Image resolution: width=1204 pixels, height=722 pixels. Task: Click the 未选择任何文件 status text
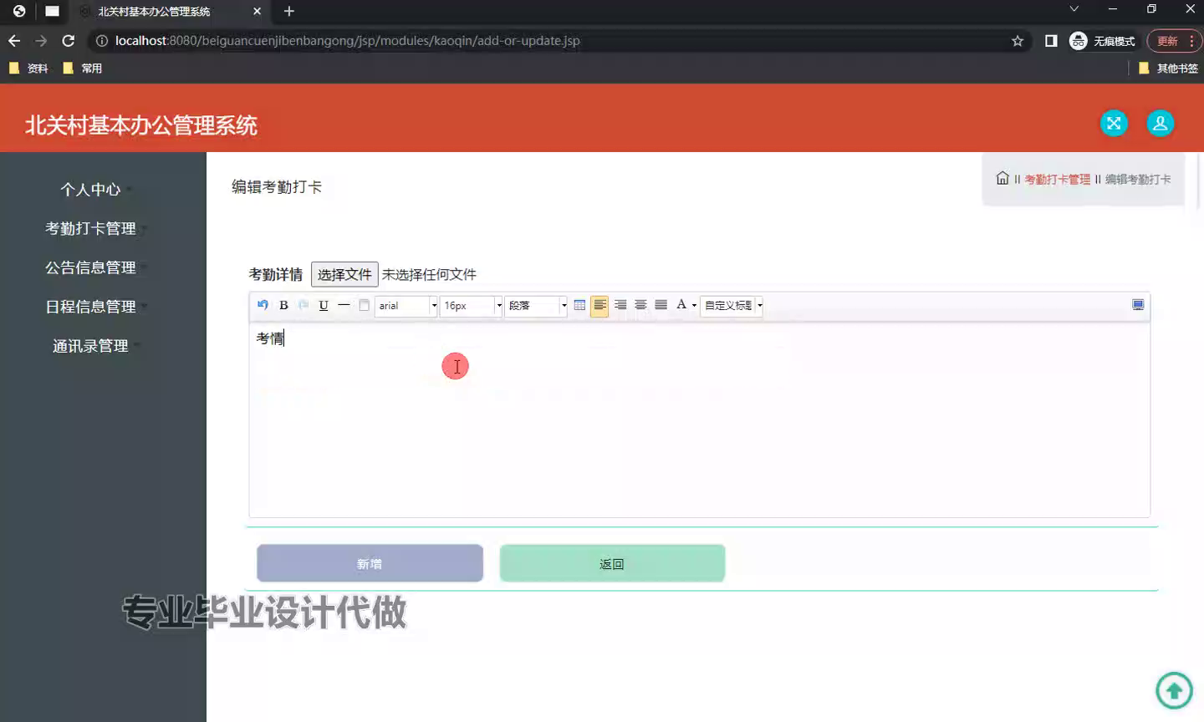tap(429, 274)
